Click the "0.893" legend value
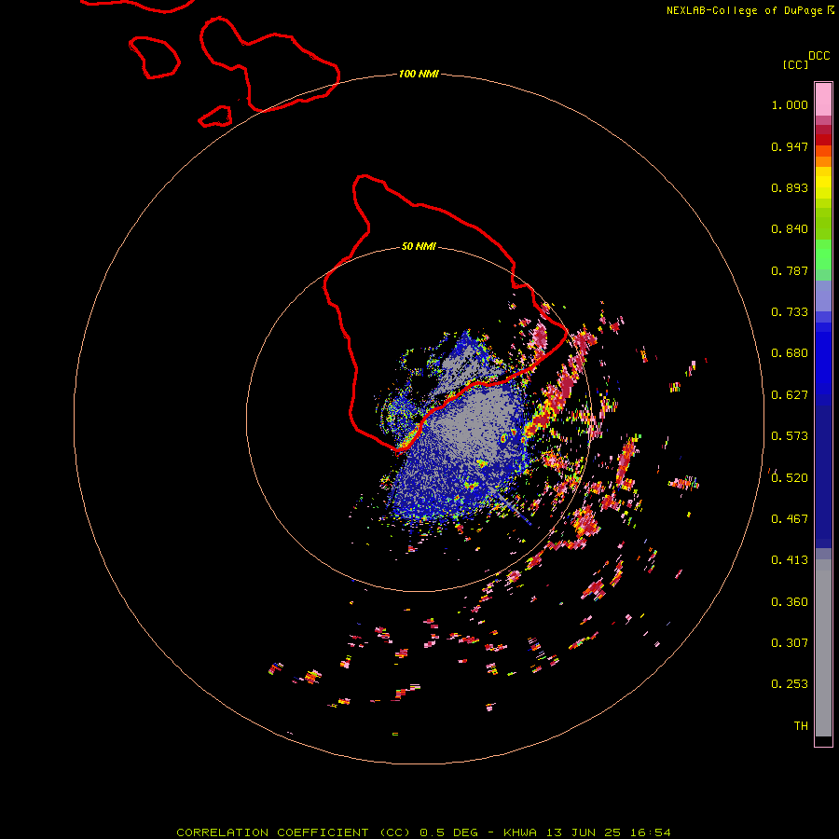 tap(790, 187)
